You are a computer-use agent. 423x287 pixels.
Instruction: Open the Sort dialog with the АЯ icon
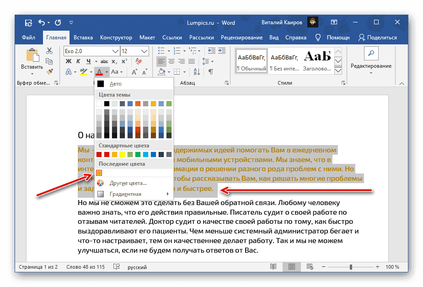(x=197, y=71)
